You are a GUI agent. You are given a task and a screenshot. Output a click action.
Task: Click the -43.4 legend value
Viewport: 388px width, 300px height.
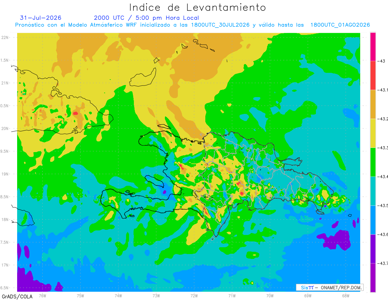tap(383, 176)
